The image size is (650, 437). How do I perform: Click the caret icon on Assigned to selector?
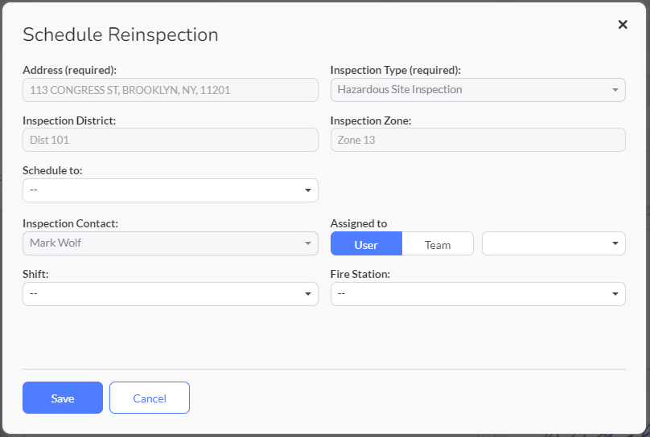coord(615,243)
